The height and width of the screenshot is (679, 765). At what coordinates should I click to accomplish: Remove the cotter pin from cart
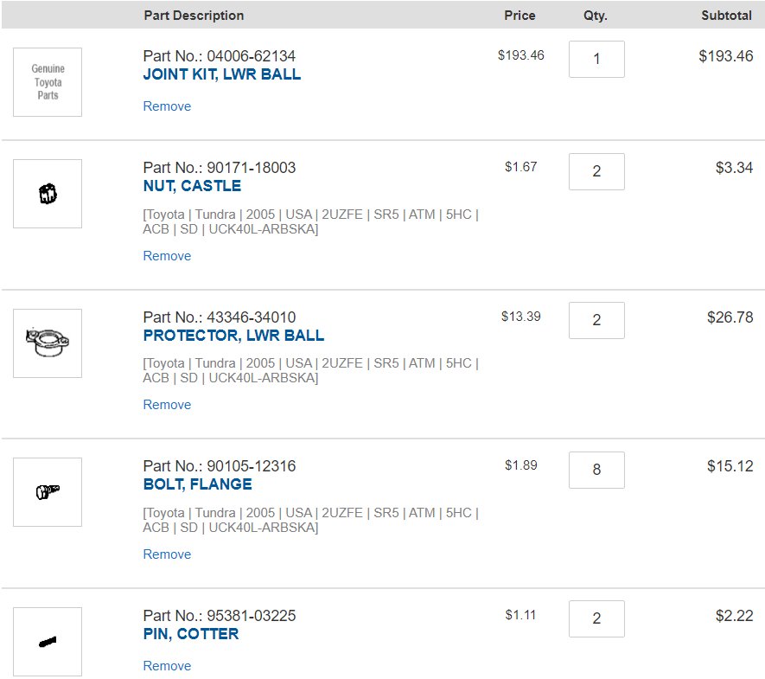click(167, 666)
